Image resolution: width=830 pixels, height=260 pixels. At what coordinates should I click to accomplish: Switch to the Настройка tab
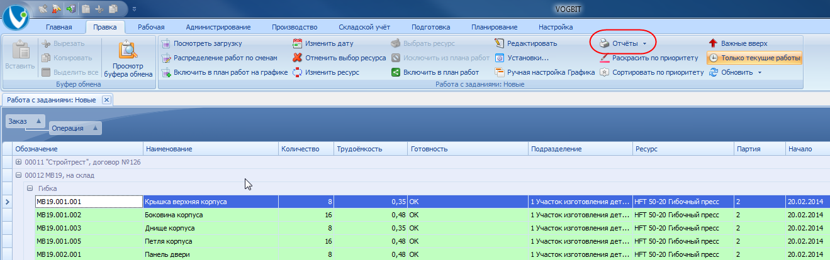pos(556,27)
